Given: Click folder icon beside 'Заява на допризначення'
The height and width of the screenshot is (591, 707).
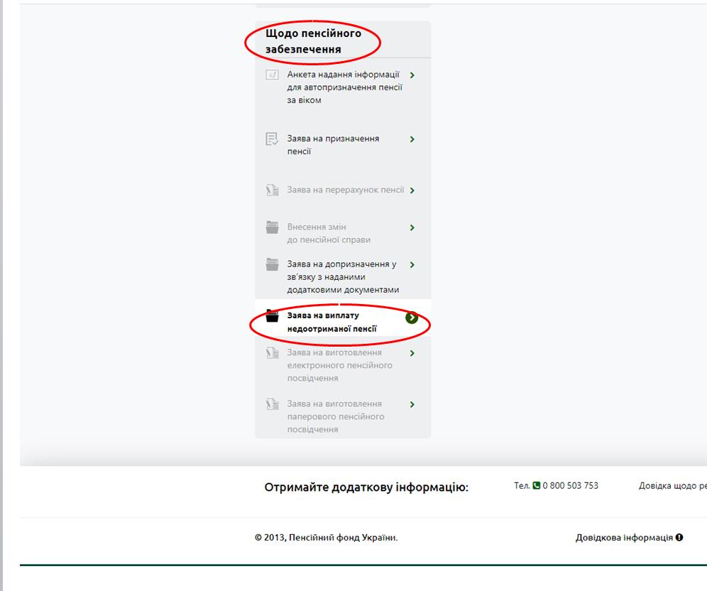Looking at the screenshot, I should 272,264.
